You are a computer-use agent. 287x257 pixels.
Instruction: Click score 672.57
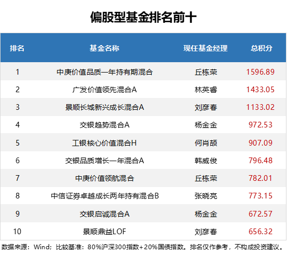coord(261,214)
